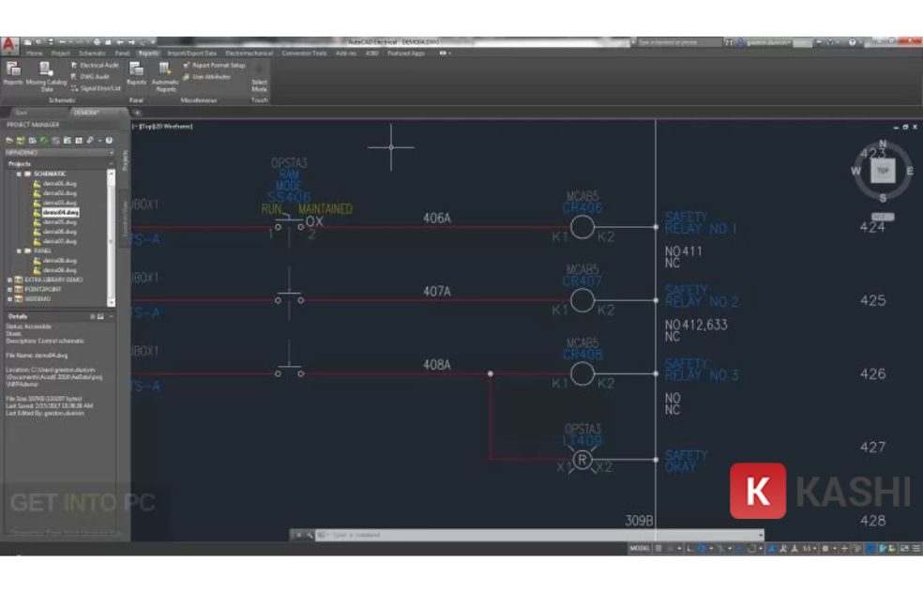Select demo05.dwg in the project tree

point(59,222)
